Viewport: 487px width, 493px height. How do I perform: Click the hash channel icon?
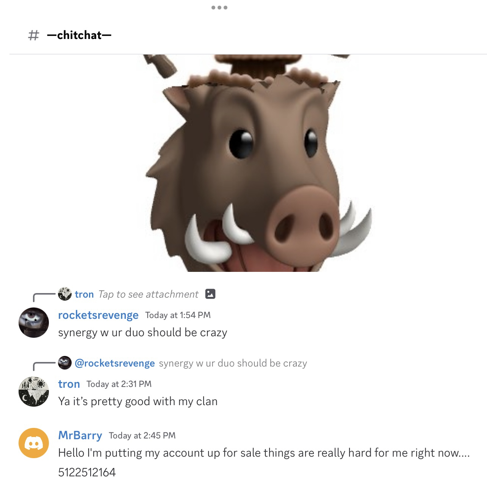33,35
